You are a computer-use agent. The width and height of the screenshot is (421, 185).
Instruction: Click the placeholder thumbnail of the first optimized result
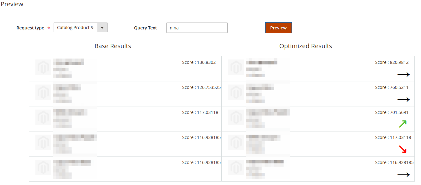pos(236,67)
